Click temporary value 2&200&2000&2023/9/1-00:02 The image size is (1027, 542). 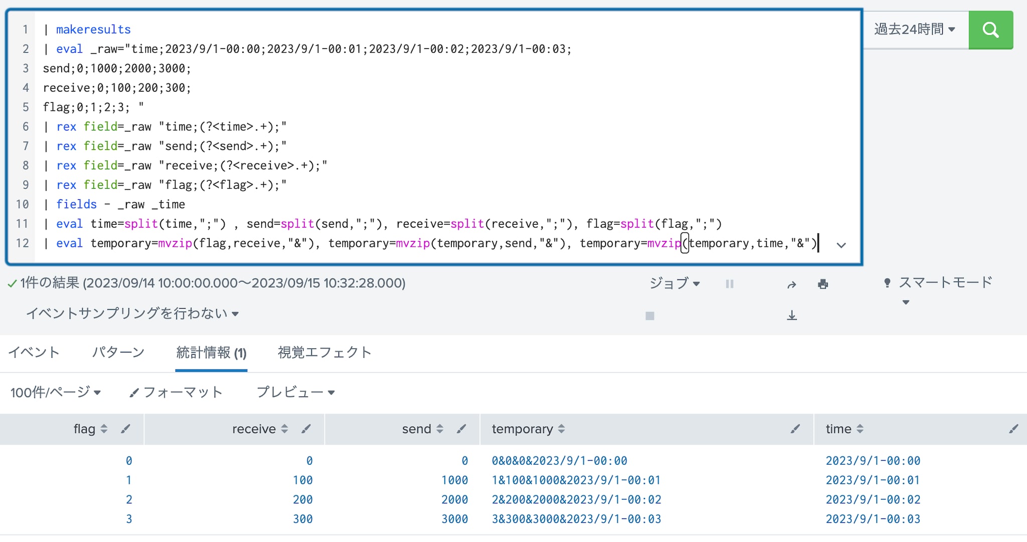point(577,500)
